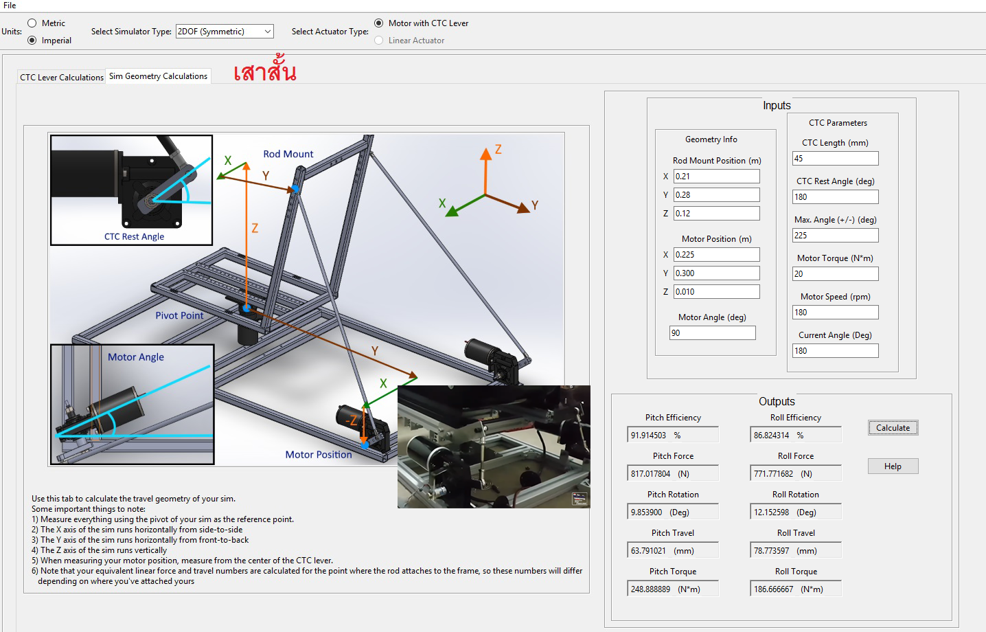Choose Motor with CTC Lever actuator type
This screenshot has height=632, width=986.
[x=379, y=23]
